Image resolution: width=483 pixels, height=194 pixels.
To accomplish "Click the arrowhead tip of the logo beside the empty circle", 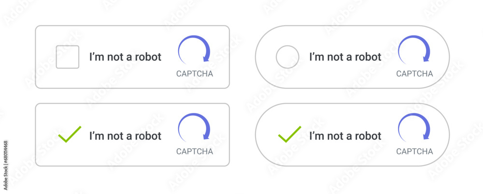I will click(x=426, y=59).
